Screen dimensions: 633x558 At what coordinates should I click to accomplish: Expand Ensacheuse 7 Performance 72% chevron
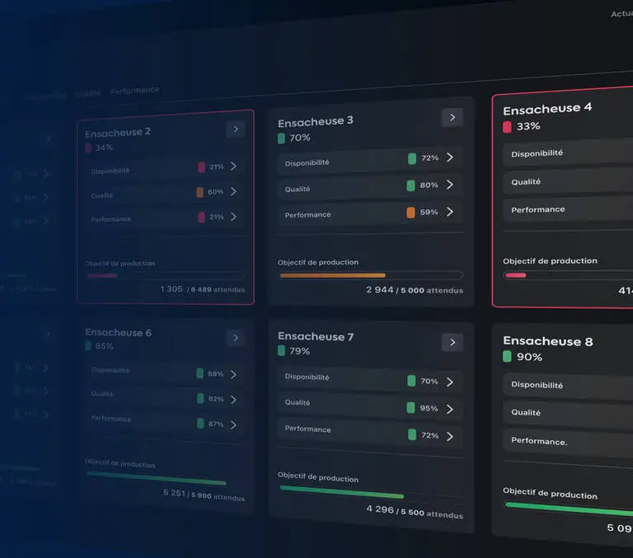[450, 437]
